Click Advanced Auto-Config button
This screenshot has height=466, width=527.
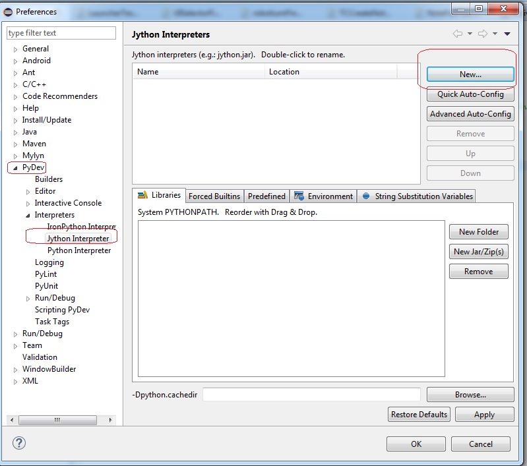click(470, 114)
